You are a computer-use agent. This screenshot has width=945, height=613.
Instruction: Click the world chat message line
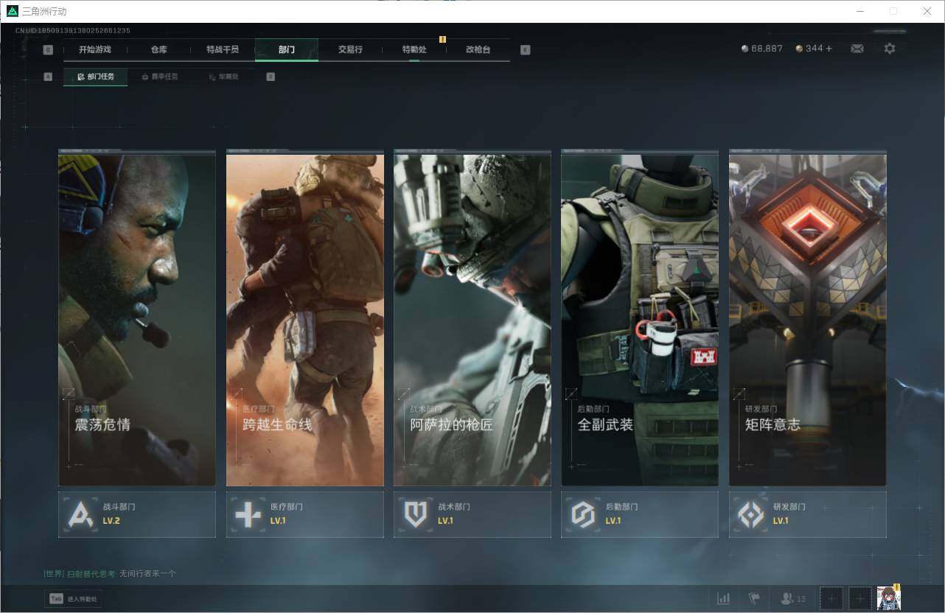coord(110,573)
